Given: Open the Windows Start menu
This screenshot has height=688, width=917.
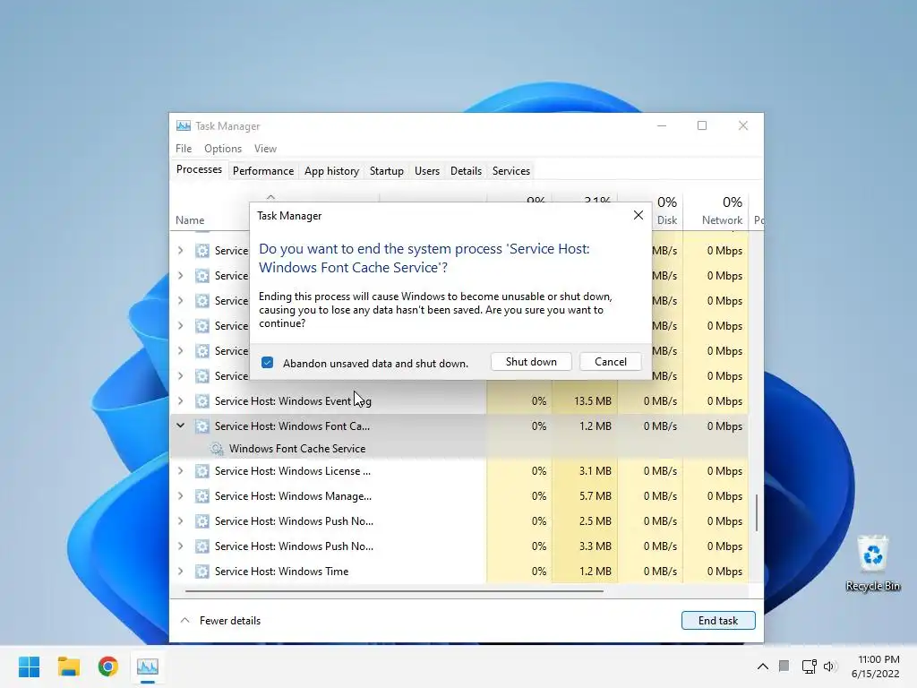Looking at the screenshot, I should [x=30, y=666].
